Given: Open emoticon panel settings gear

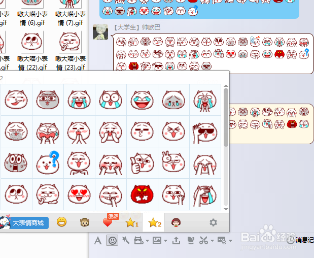Looking at the screenshot, I should (x=213, y=222).
